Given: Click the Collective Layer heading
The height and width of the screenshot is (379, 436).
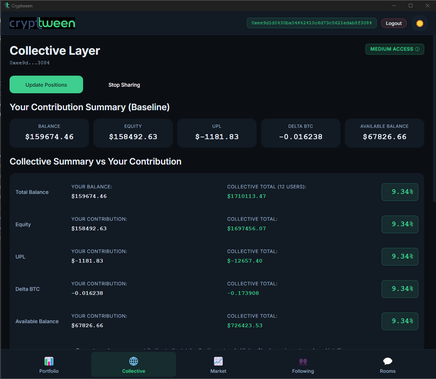Looking at the screenshot, I should click(x=55, y=51).
